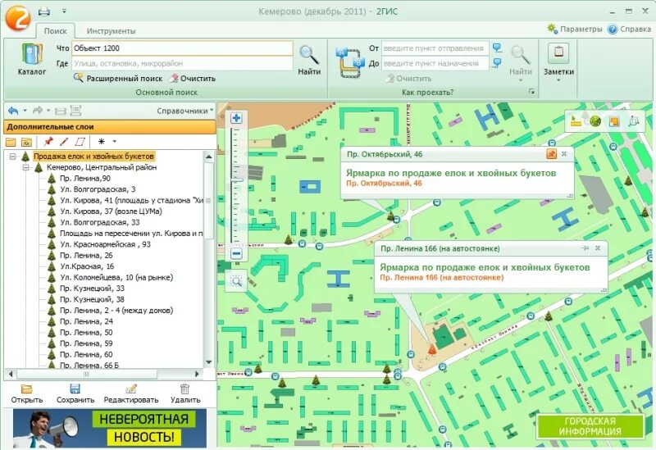The width and height of the screenshot is (656, 450).
Task: Click Сохранить save button
Action: point(75,394)
